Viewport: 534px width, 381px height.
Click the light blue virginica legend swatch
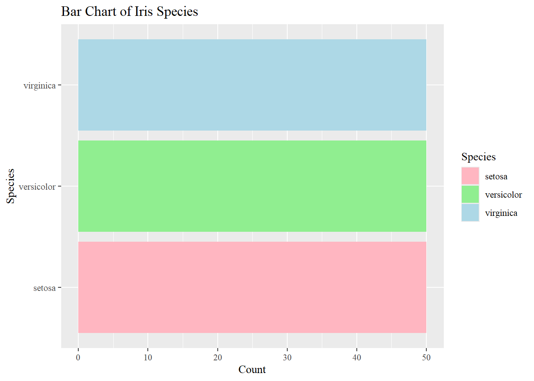point(470,212)
